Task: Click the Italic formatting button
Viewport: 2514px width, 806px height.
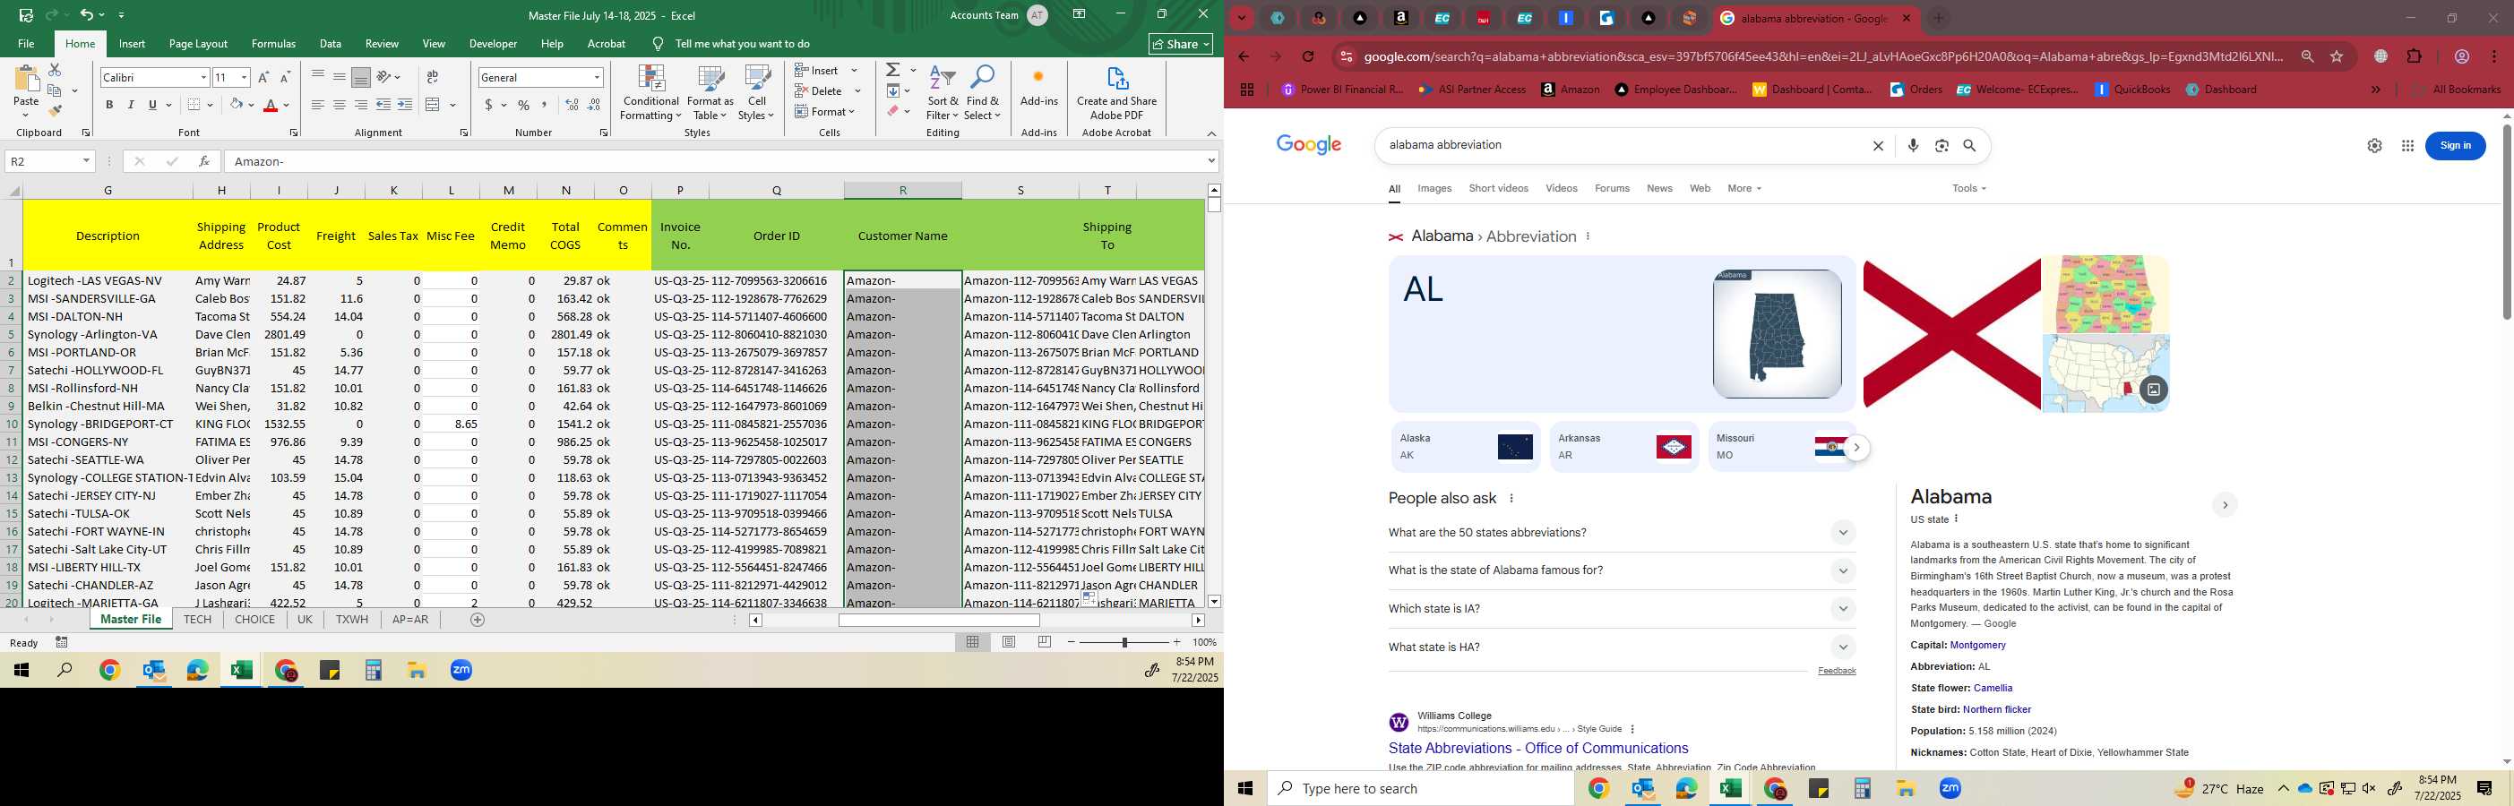Action: [131, 105]
